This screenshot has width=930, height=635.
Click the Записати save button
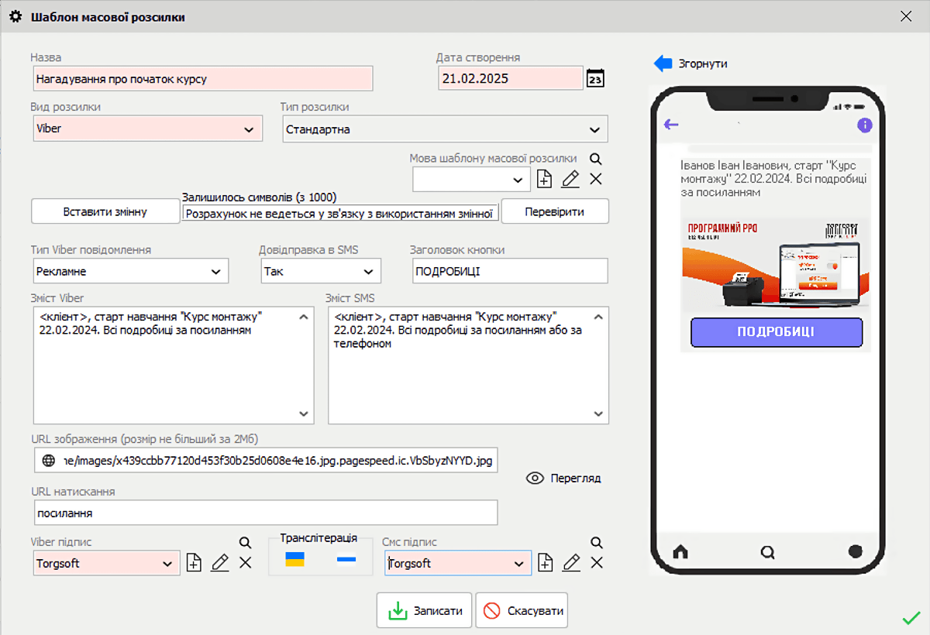[x=424, y=610]
